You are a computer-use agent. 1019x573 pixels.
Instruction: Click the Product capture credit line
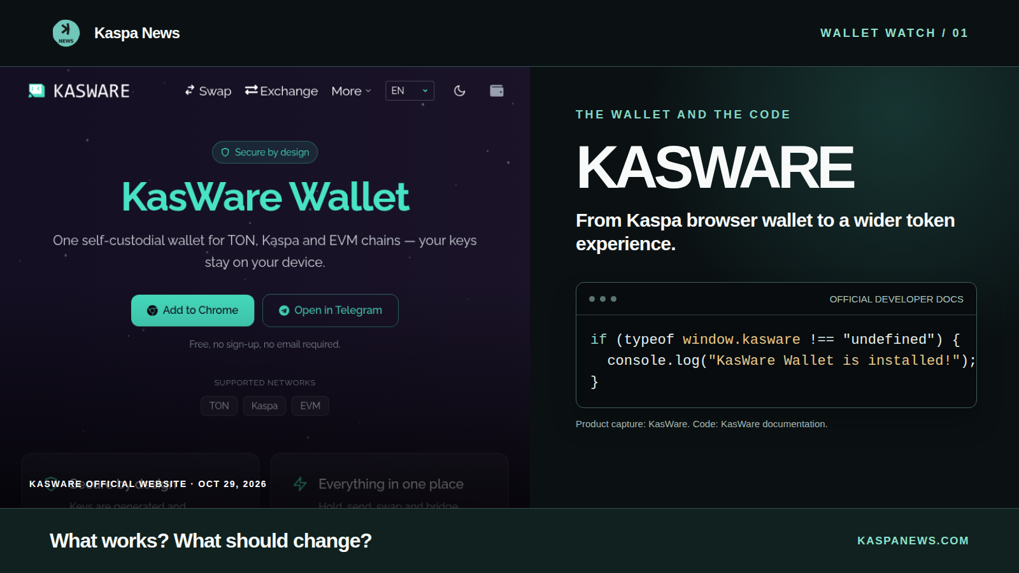click(x=701, y=424)
